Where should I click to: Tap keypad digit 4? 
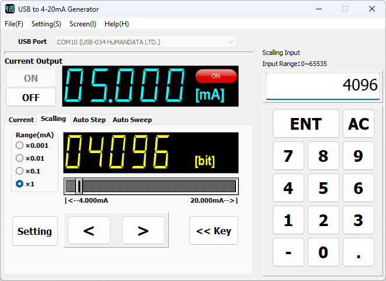pyautogui.click(x=288, y=188)
